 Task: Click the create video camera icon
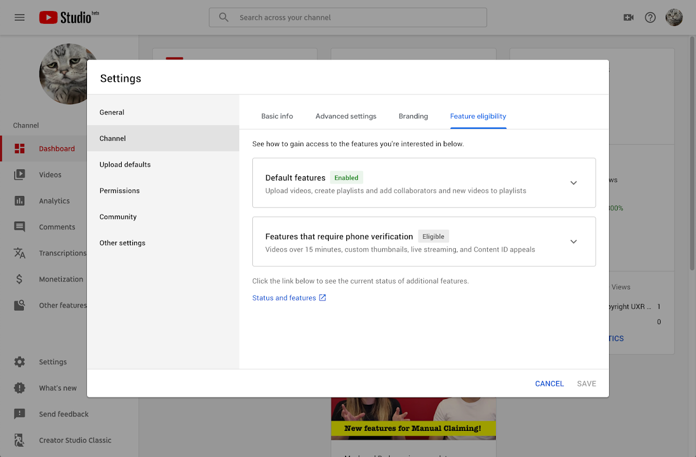click(x=628, y=17)
